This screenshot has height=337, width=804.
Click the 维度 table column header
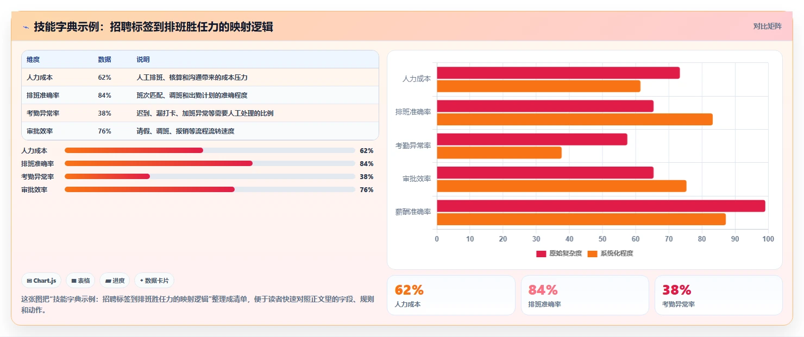(x=33, y=59)
